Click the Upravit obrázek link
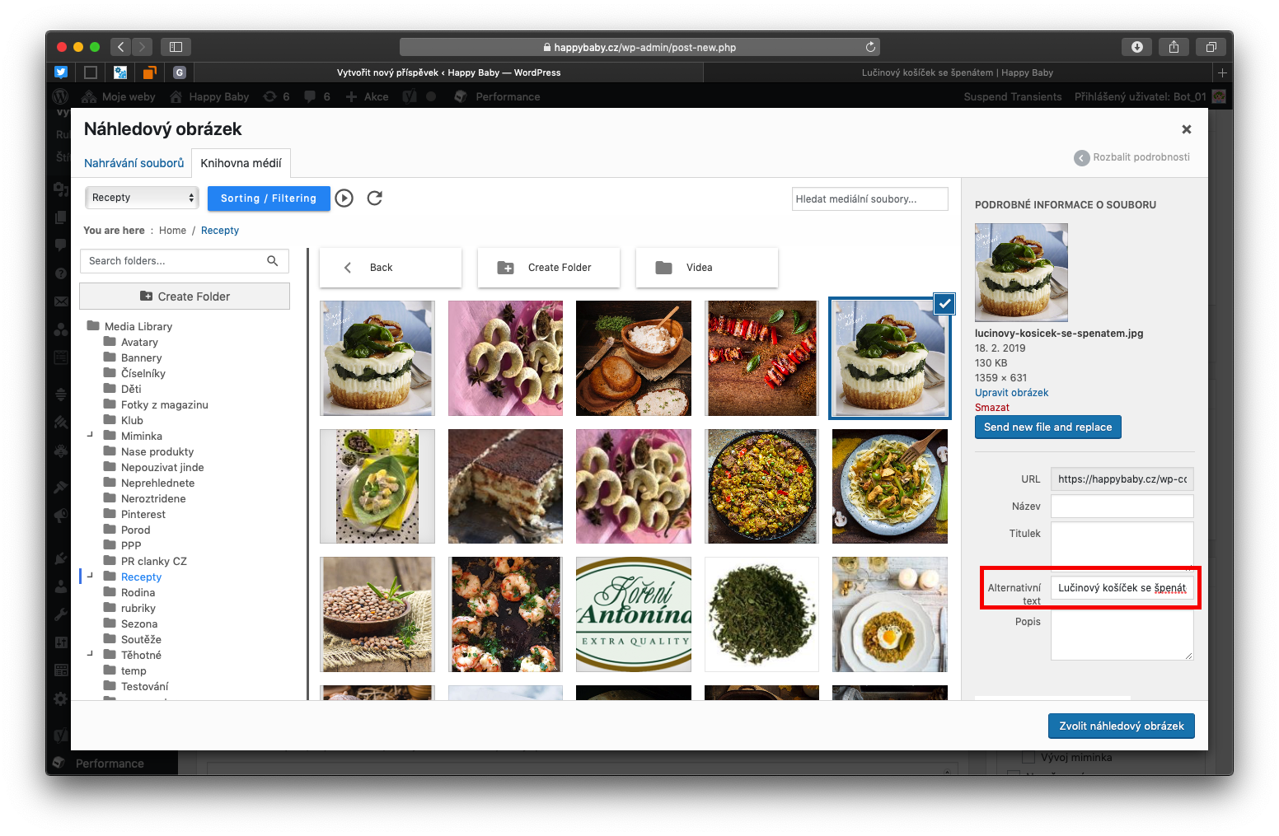Screen dimensions: 1279x836 pyautogui.click(x=1011, y=393)
